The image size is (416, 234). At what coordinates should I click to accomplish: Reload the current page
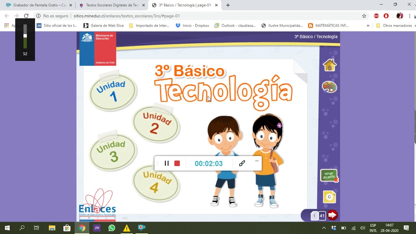pos(26,16)
